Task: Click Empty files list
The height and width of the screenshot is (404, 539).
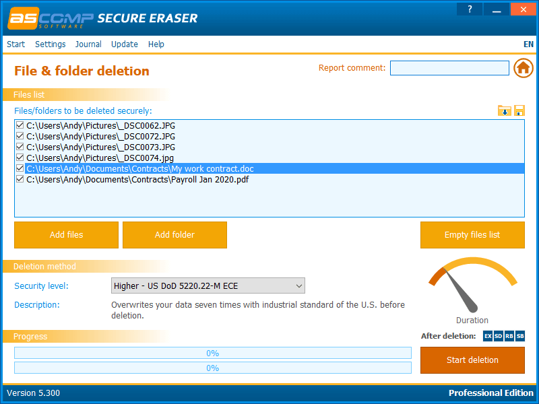Action: click(x=472, y=235)
